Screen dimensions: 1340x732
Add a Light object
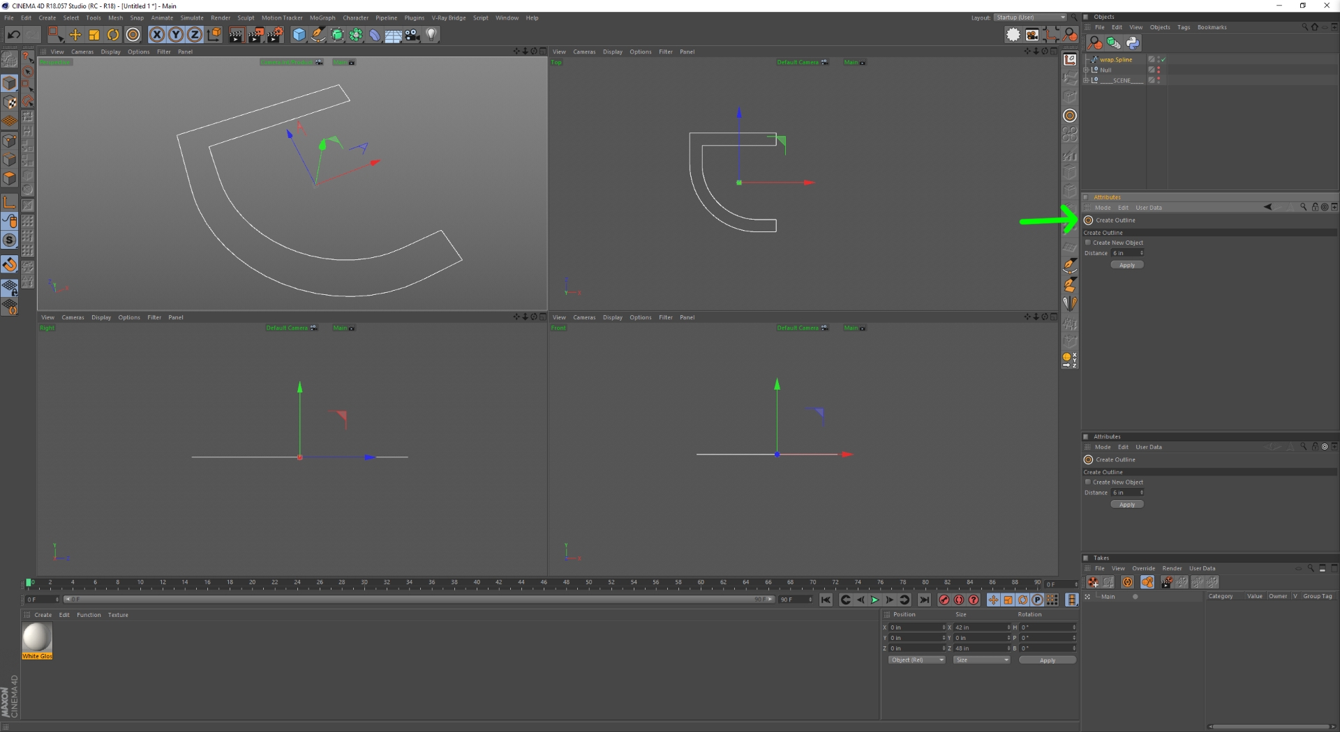click(x=431, y=34)
